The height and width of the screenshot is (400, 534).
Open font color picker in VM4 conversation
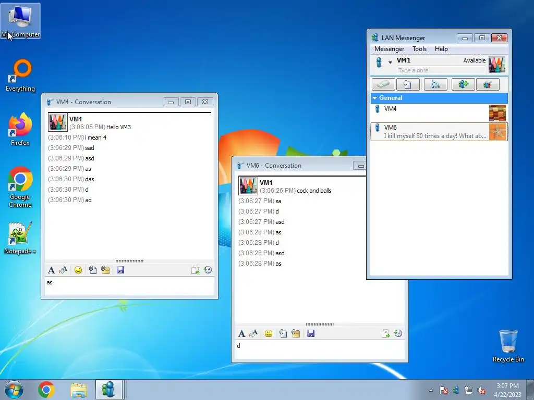[x=63, y=270]
